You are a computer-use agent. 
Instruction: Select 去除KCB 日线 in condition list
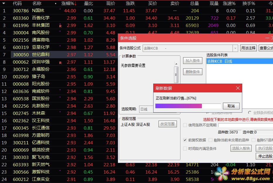[240, 61]
